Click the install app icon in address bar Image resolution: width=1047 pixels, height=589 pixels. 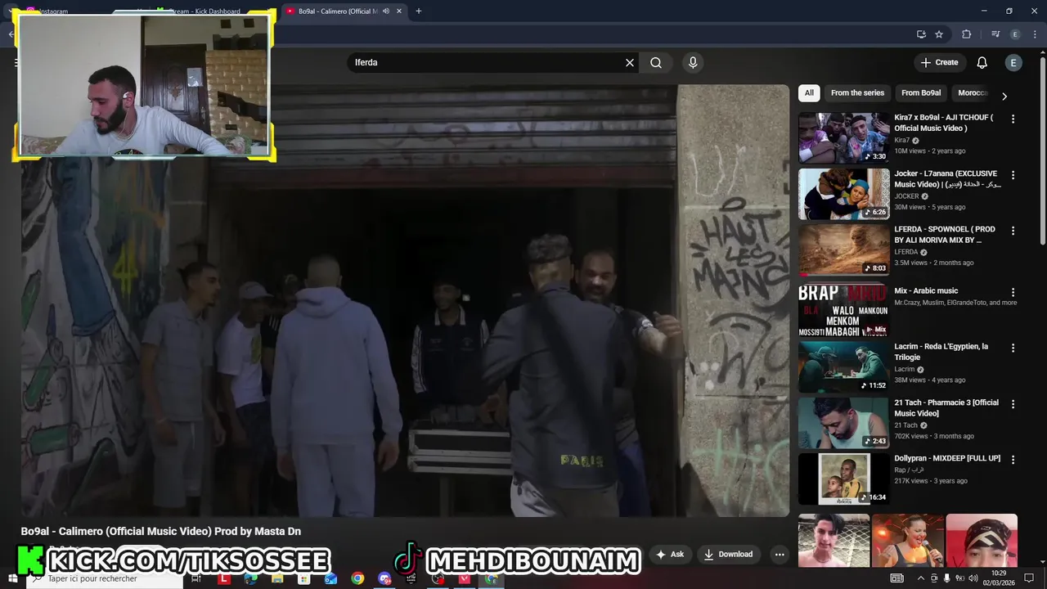[921, 34]
